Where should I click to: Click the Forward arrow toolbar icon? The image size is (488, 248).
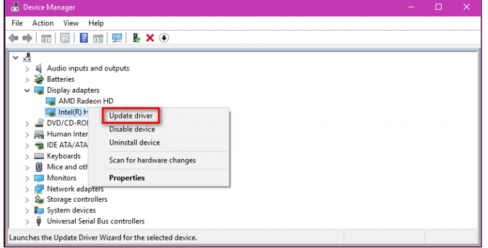coord(27,38)
